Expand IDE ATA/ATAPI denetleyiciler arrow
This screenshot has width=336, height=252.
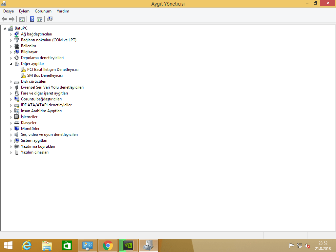[x=11, y=105]
